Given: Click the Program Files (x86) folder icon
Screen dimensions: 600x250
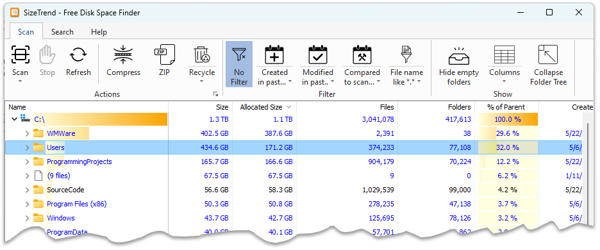Looking at the screenshot, I should click(x=38, y=204).
